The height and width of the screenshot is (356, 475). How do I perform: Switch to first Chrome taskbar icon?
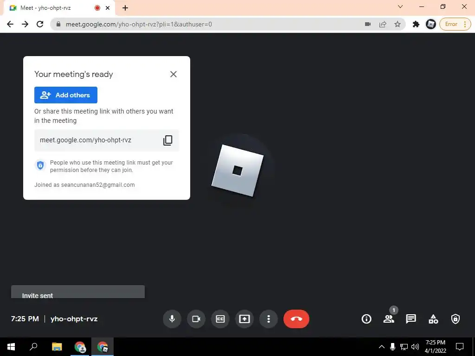pos(80,347)
